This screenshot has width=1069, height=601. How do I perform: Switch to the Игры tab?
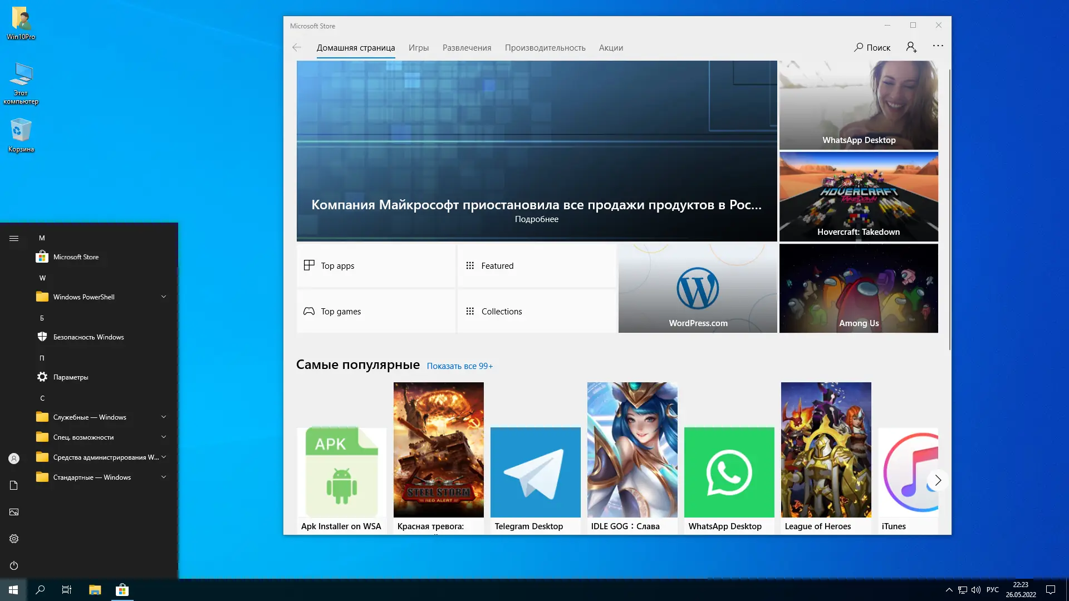[418, 48]
